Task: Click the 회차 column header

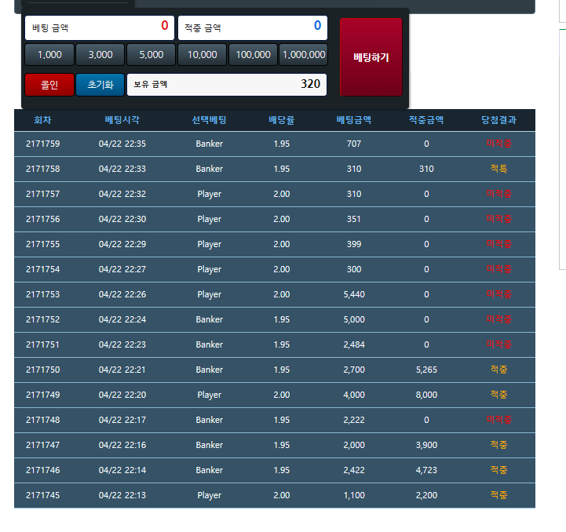Action: [42, 120]
